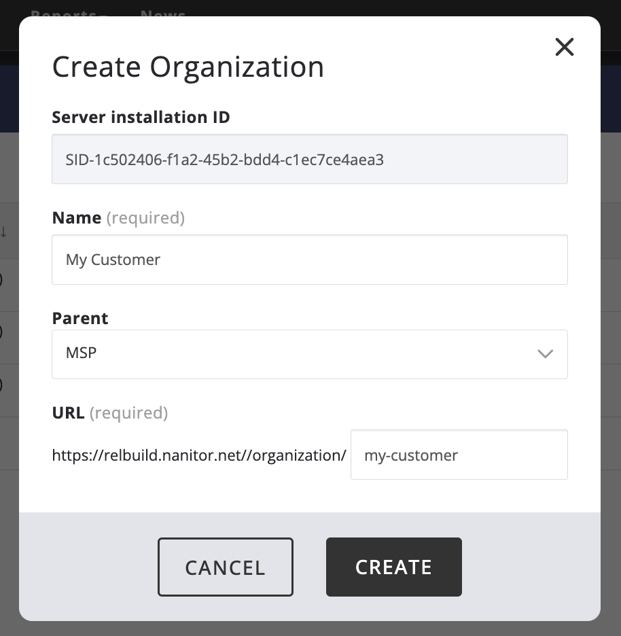Click the MSP text in Parent selector
The width and height of the screenshot is (621, 636).
(81, 354)
